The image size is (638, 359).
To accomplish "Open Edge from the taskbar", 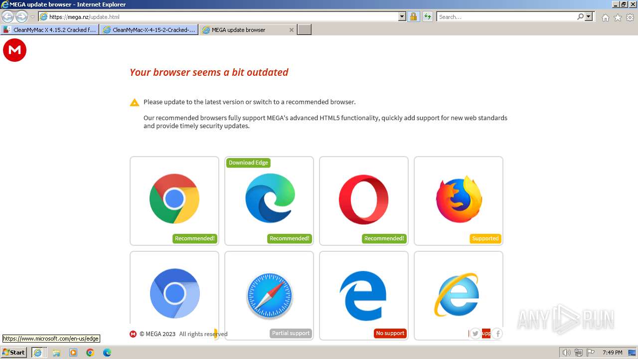I will pyautogui.click(x=107, y=353).
